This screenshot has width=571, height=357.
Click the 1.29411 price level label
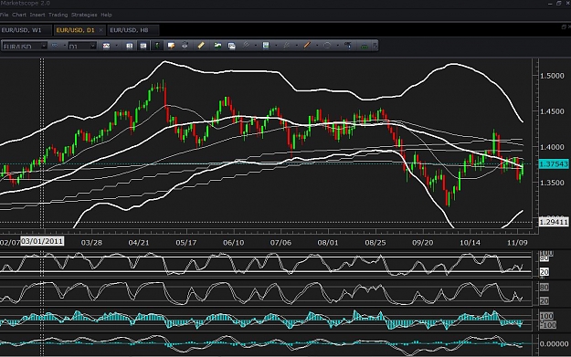pyautogui.click(x=553, y=222)
